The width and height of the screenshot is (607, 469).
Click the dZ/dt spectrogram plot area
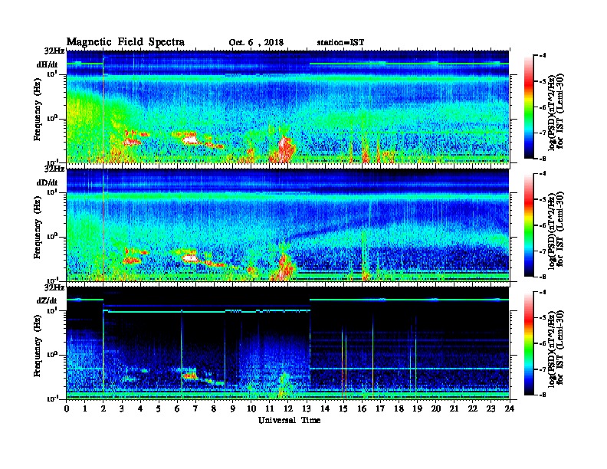click(287, 343)
